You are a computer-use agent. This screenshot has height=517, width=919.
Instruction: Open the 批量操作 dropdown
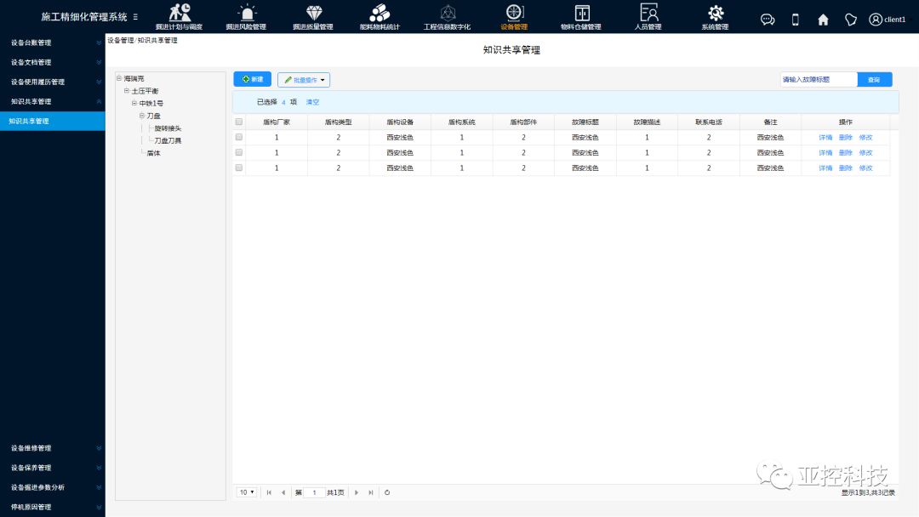[x=304, y=80]
